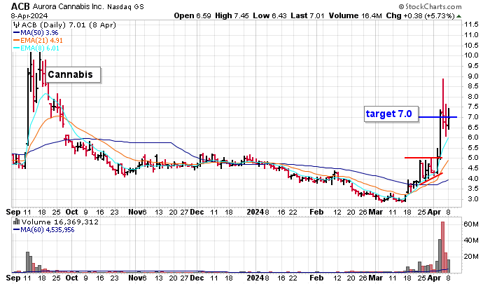Click the candlestick icon before ACB (Daily)
490x284 pixels.
point(17,25)
